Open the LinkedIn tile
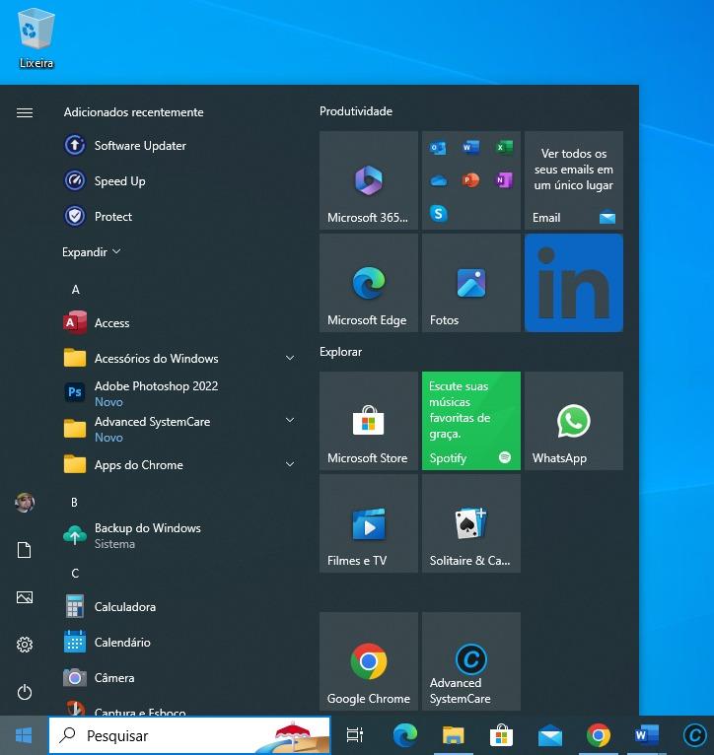This screenshot has height=755, width=714. click(x=574, y=283)
